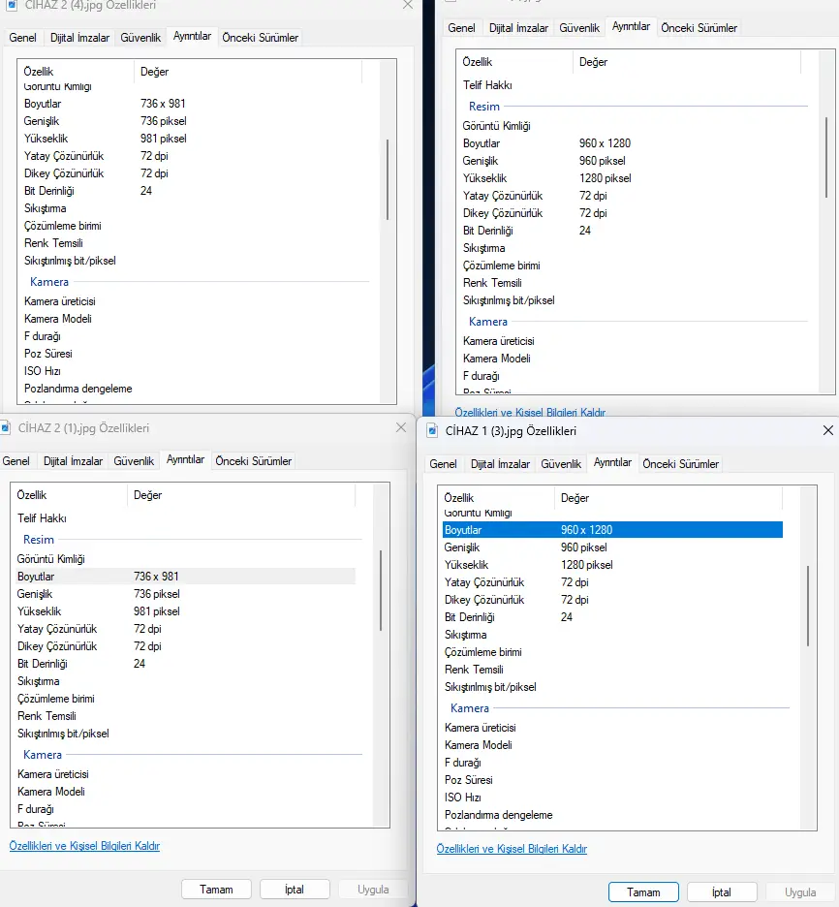Select ISO Hızı row in CİHAZ 2 (4).jpg window
The height and width of the screenshot is (907, 839).
pyautogui.click(x=193, y=371)
